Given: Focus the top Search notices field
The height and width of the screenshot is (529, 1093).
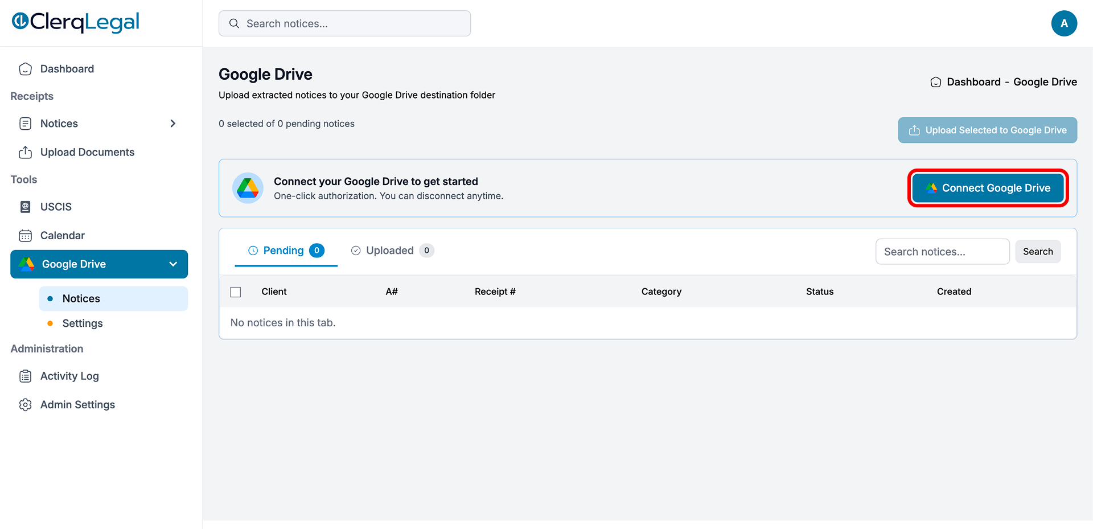Looking at the screenshot, I should (x=344, y=23).
